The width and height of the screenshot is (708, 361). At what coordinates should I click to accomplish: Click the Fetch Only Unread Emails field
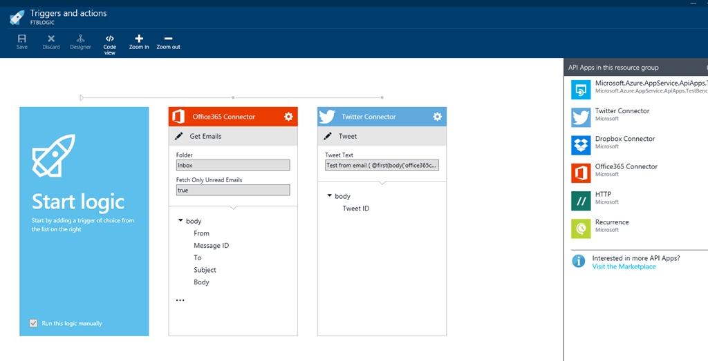pos(233,191)
